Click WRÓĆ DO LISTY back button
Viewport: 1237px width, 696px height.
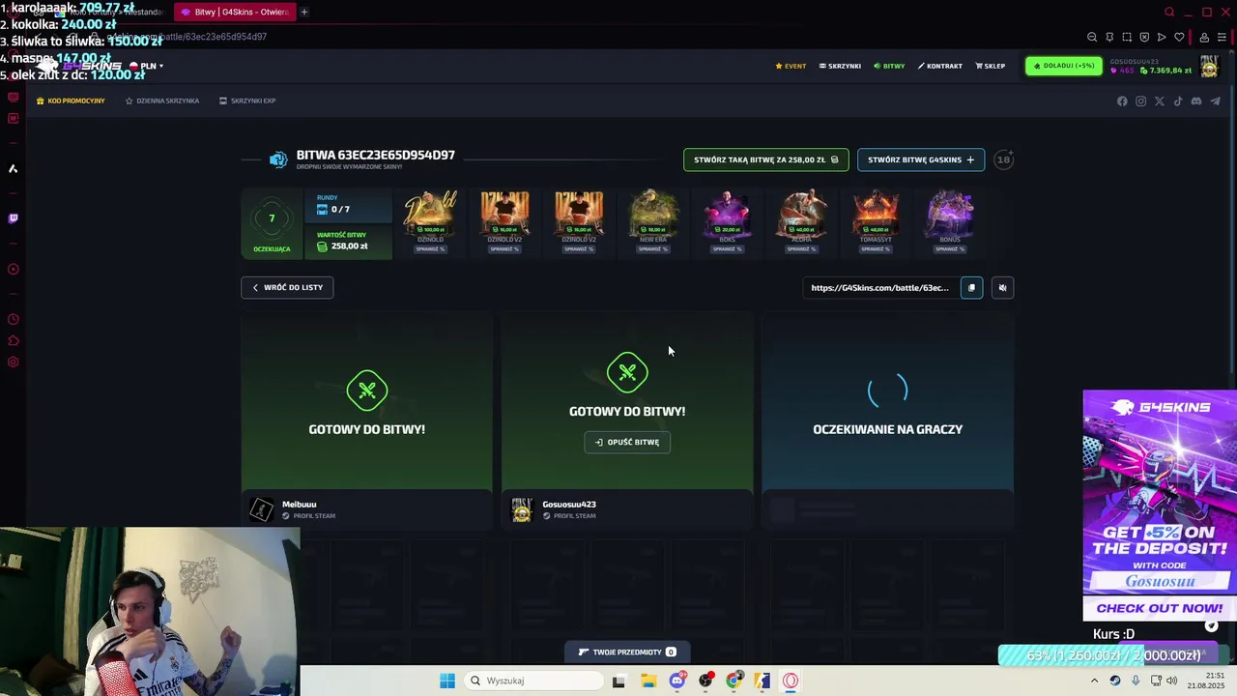(x=287, y=287)
